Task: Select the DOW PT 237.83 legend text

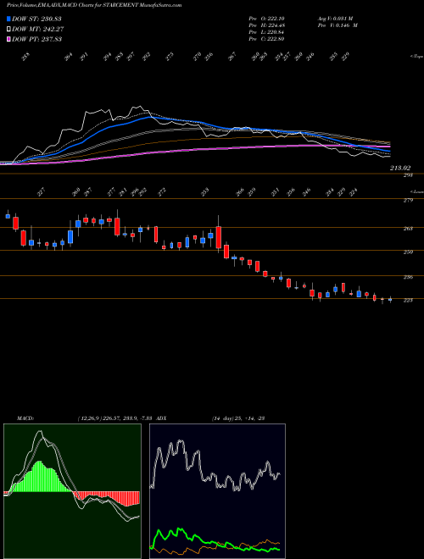Action: coord(36,39)
